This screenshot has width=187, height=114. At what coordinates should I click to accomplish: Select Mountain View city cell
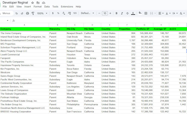tap(75, 94)
